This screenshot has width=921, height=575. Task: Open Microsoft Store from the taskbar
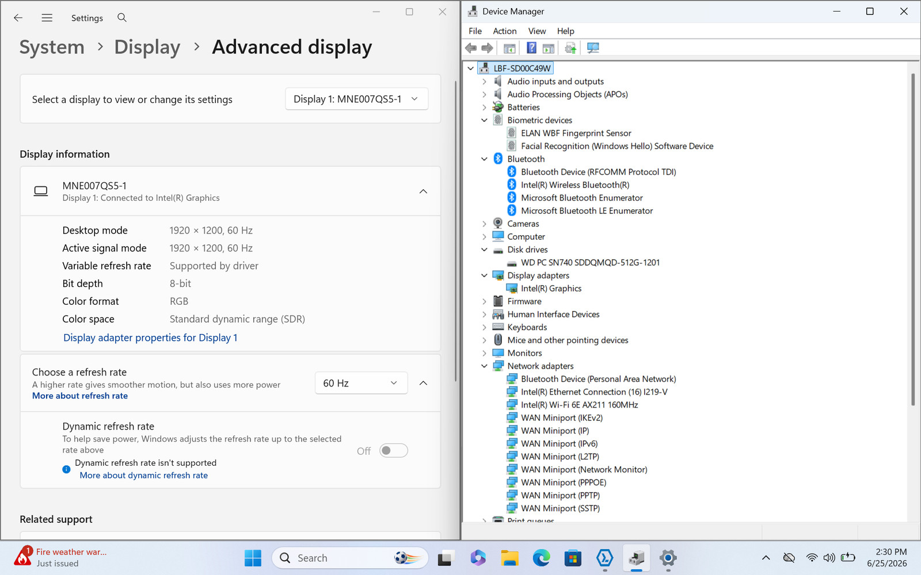pyautogui.click(x=573, y=558)
